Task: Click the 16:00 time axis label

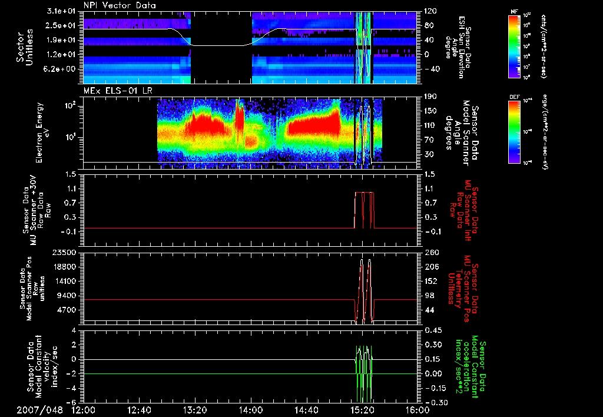Action: coord(418,410)
